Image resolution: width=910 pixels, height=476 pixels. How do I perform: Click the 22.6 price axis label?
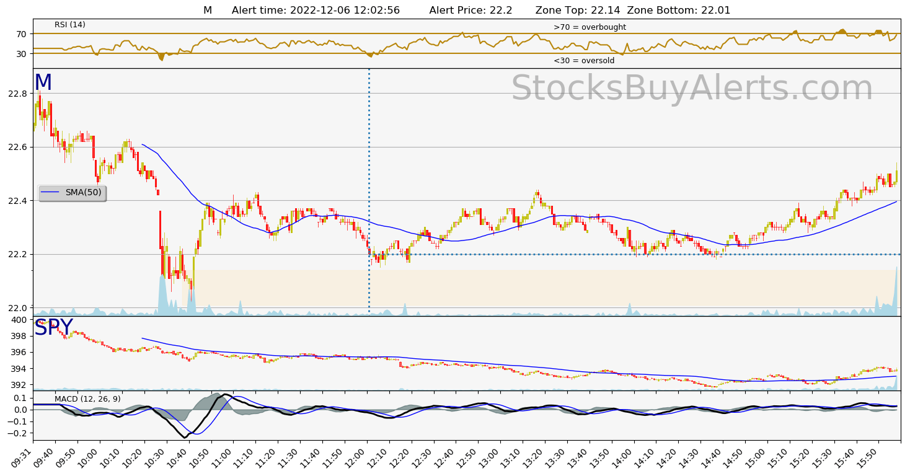17,147
